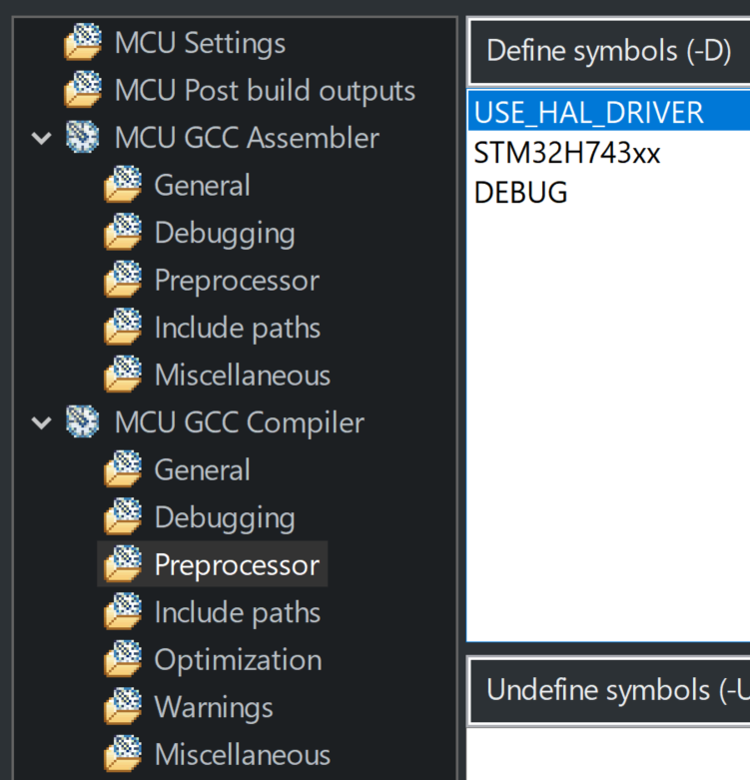Click the MCU GCC Assembler tool icon
The height and width of the screenshot is (780, 750).
(83, 137)
